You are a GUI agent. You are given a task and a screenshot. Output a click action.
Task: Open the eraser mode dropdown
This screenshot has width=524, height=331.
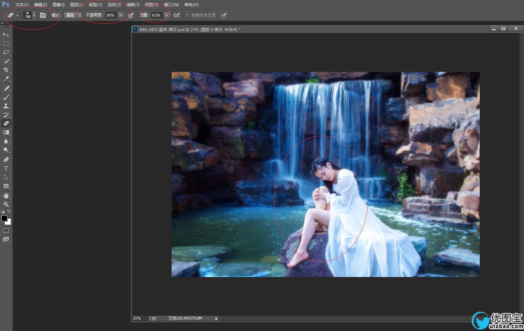(73, 15)
